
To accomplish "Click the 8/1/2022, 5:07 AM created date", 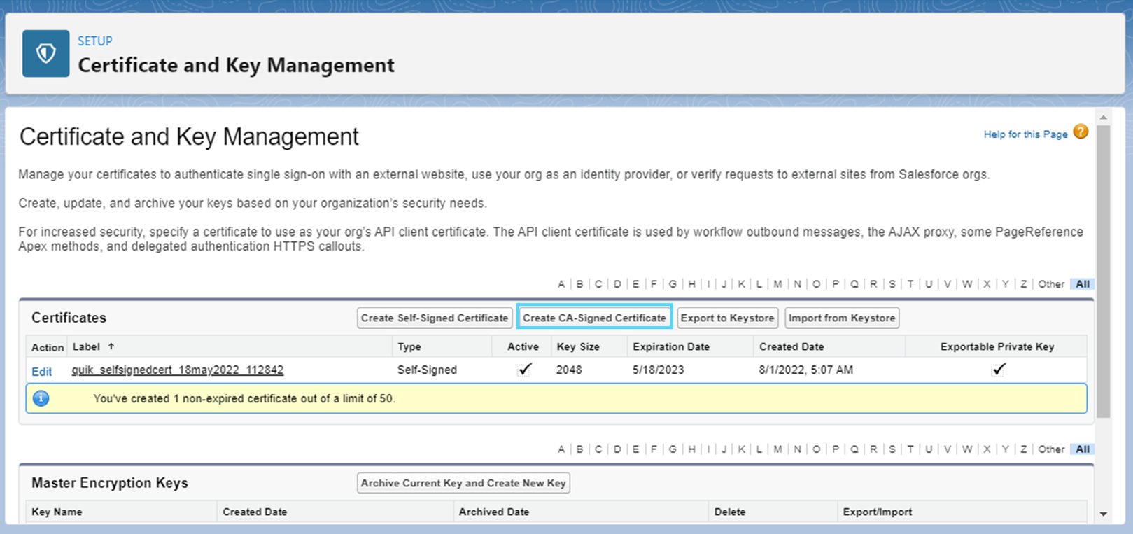I will (806, 370).
